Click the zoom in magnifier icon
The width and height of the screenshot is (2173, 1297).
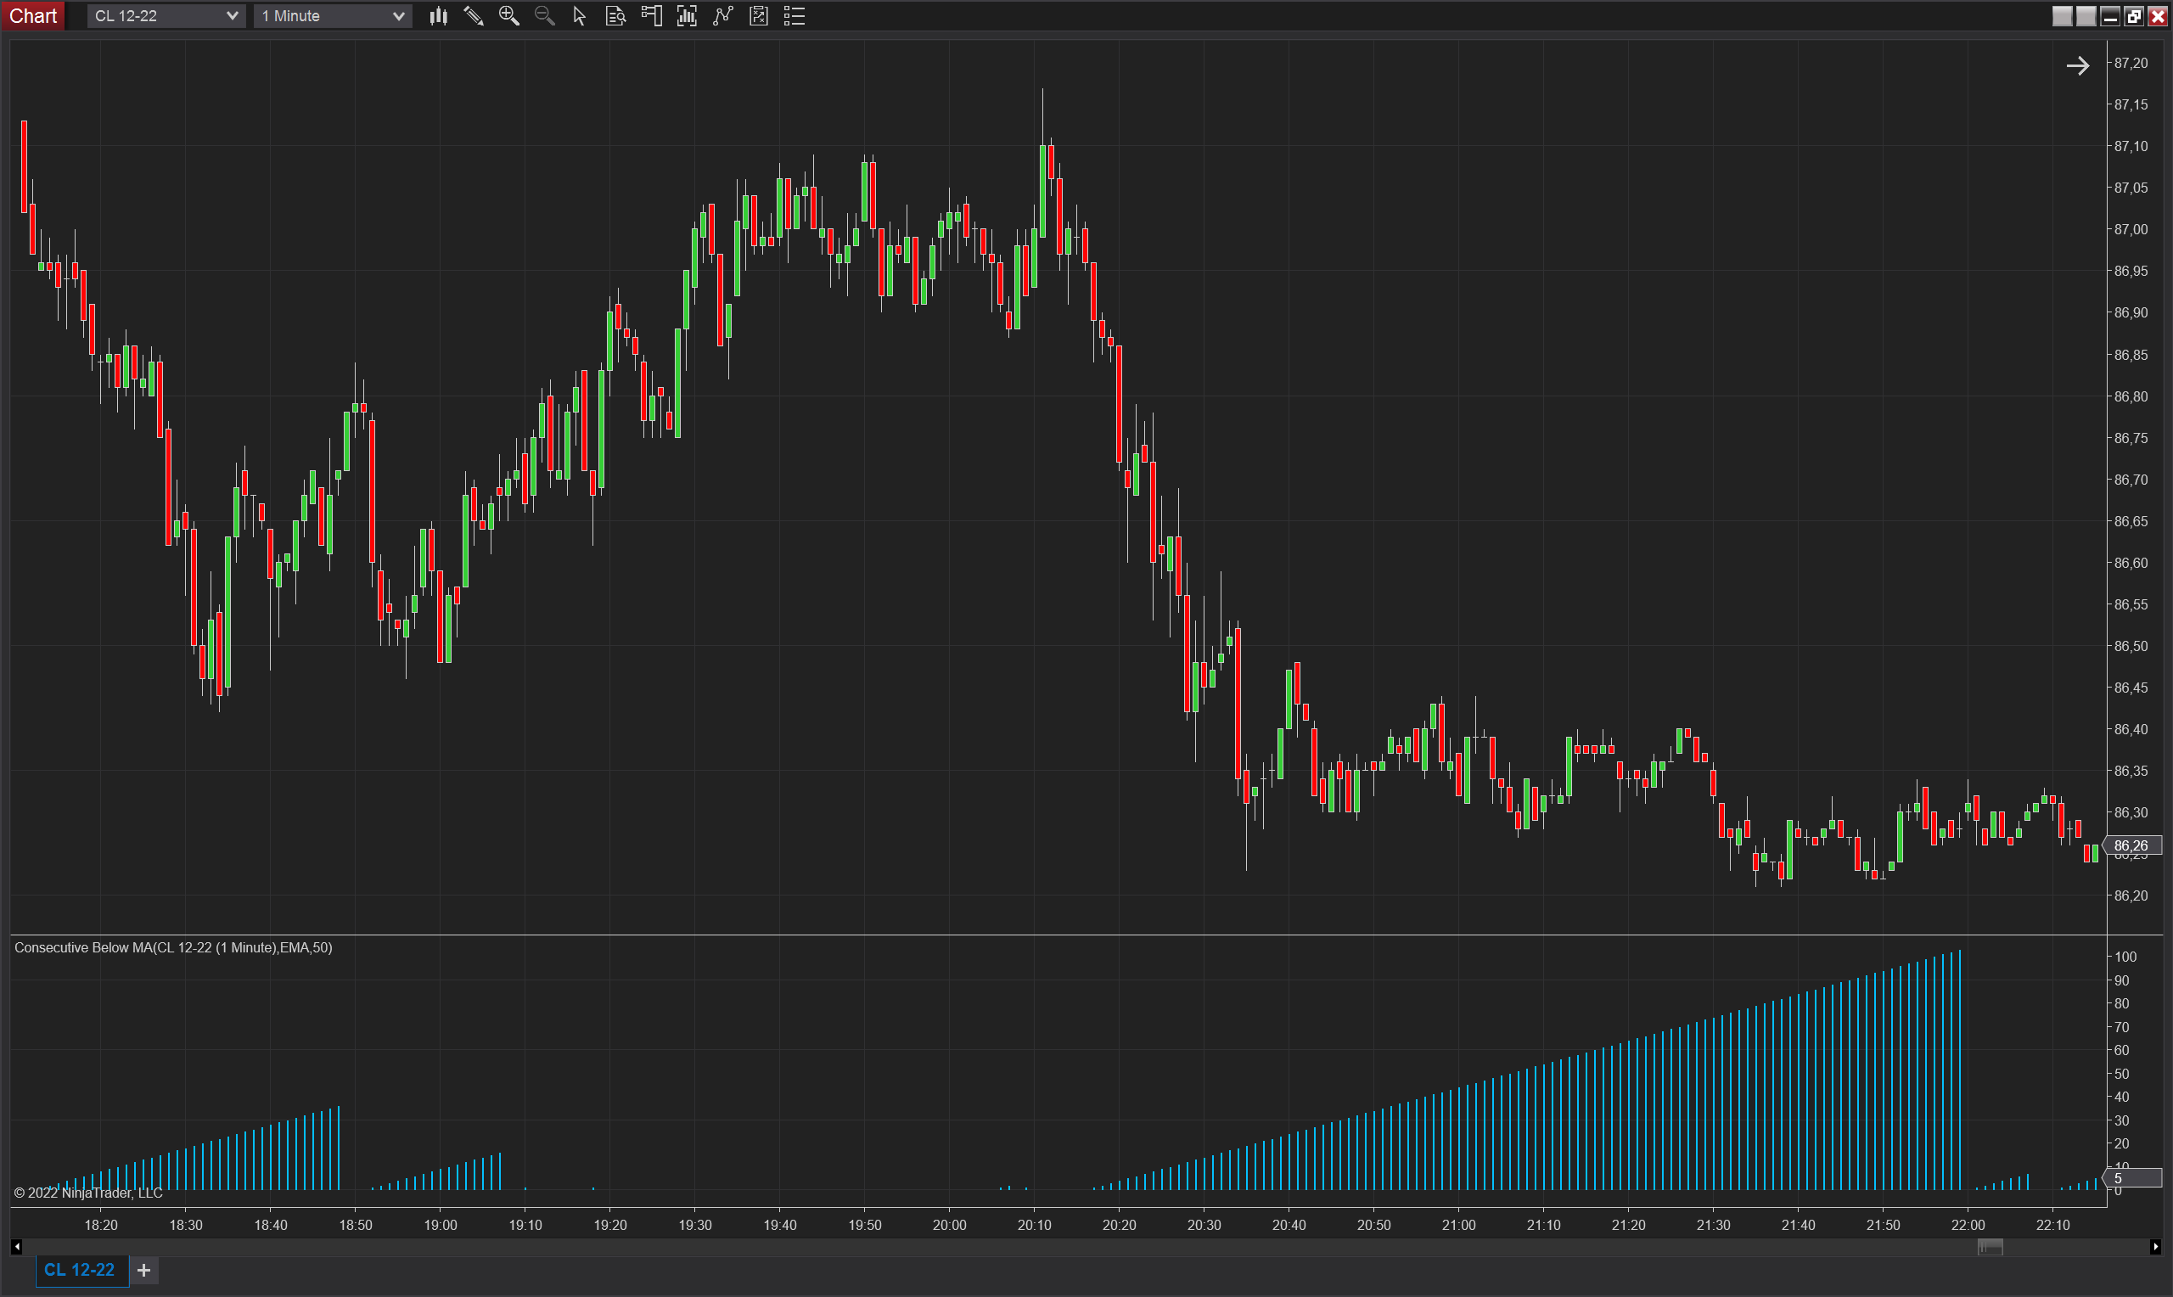click(x=509, y=16)
